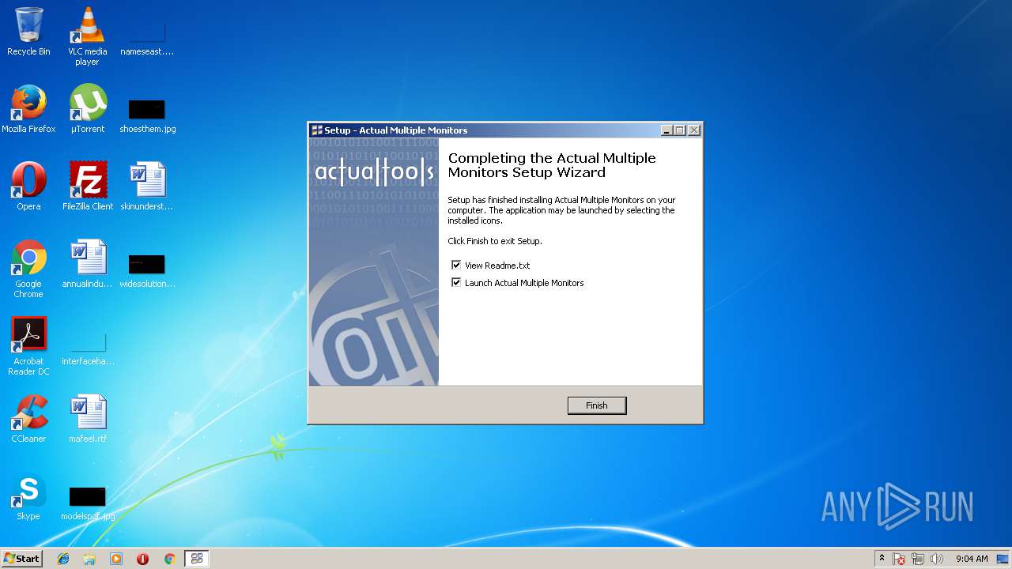Open the Action Center flag icon
1012x569 pixels.
899,559
